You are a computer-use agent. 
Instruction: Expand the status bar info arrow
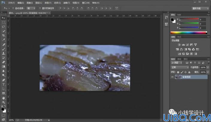(x=49, y=120)
